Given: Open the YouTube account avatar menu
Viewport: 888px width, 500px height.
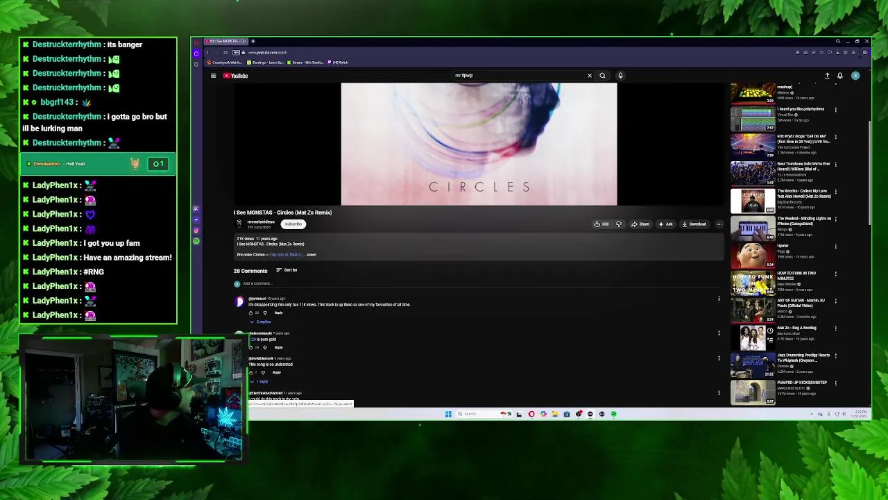Looking at the screenshot, I should tap(855, 76).
